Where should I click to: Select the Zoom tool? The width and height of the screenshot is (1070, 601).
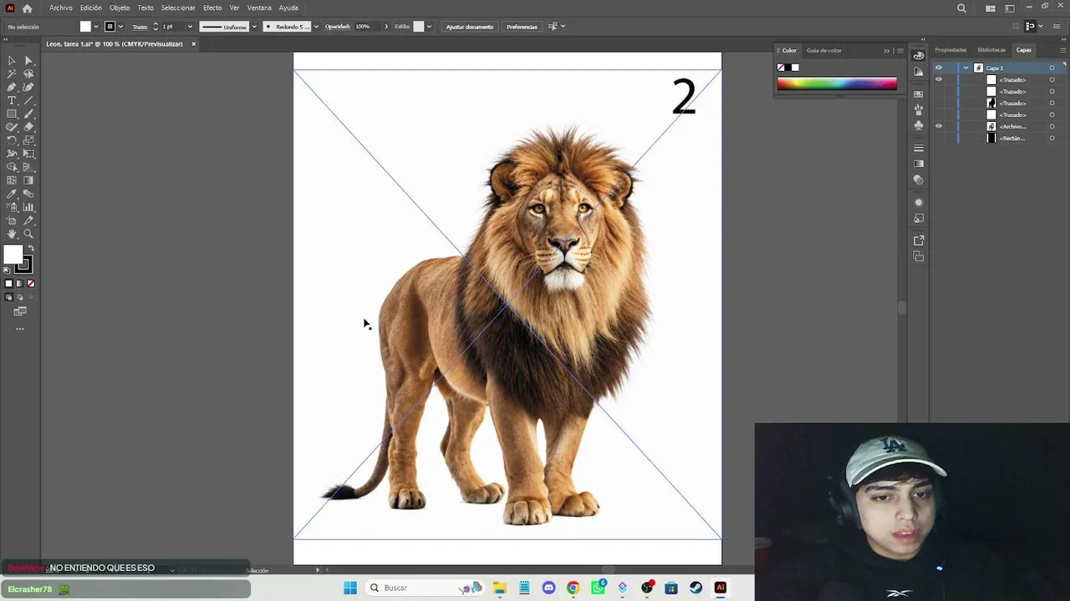pyautogui.click(x=28, y=234)
